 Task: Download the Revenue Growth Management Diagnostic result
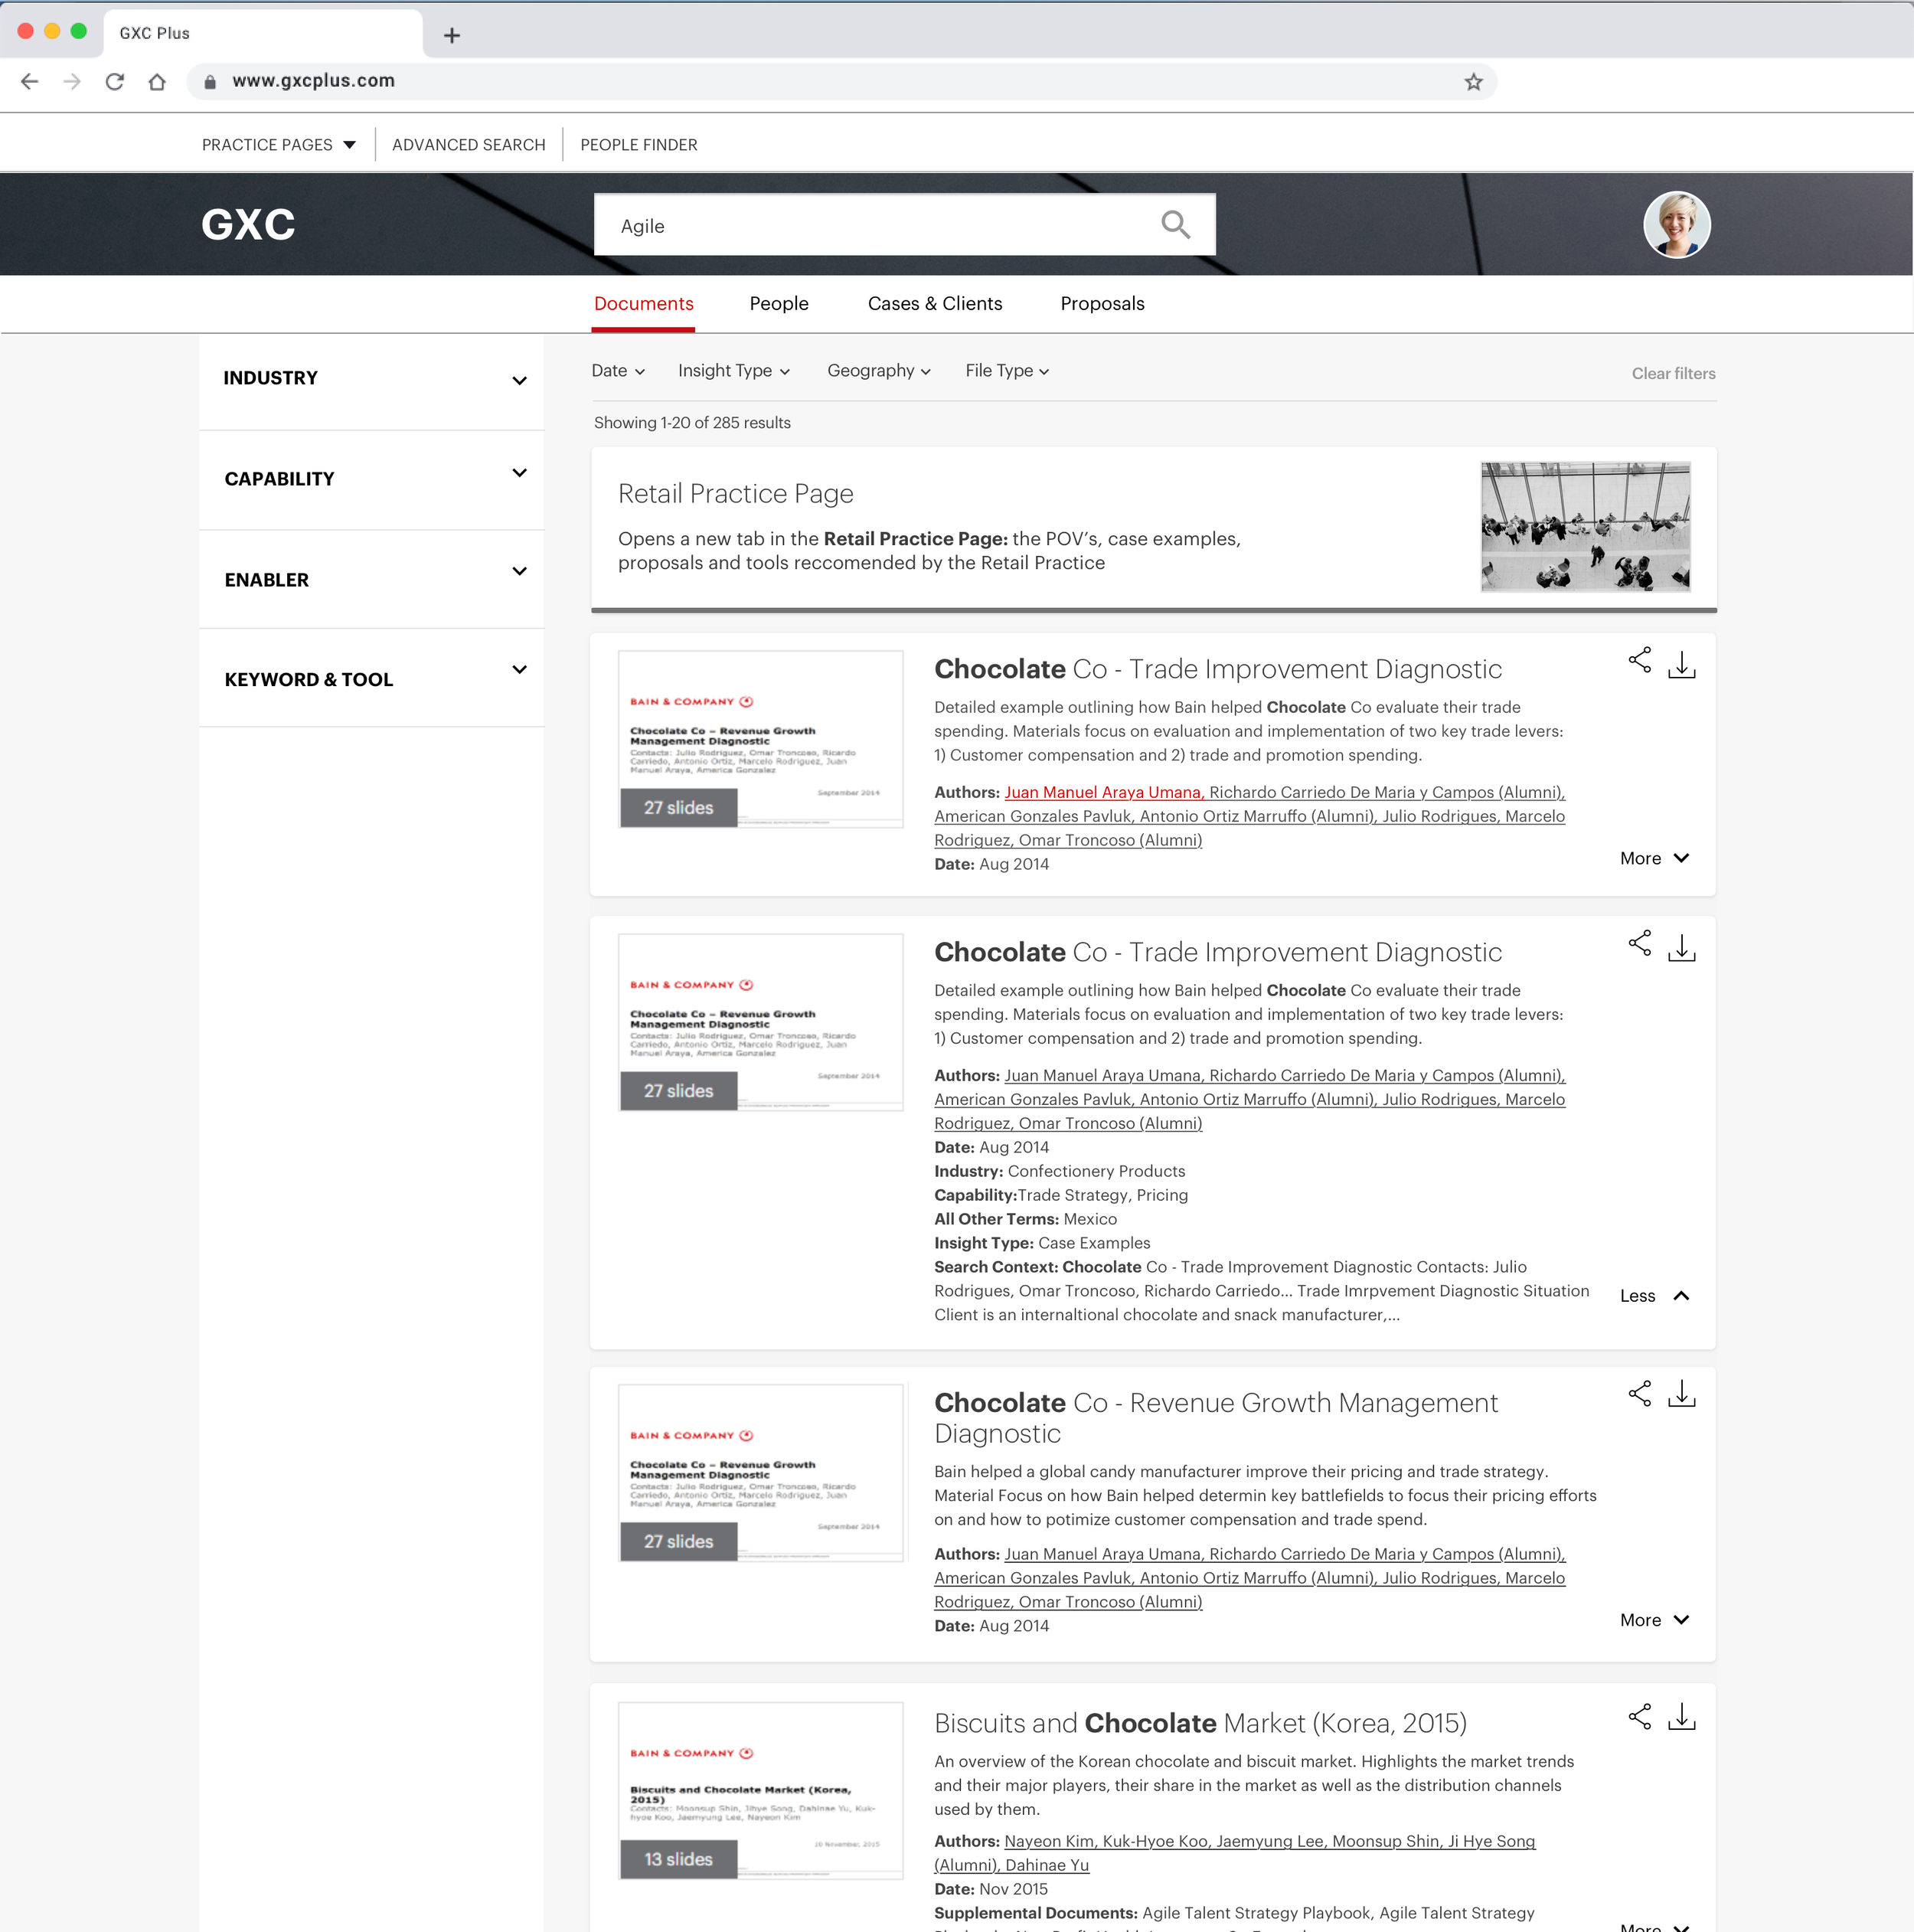click(x=1682, y=1394)
